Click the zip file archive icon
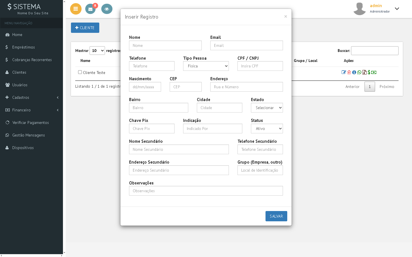The image size is (412, 257). pos(364,72)
